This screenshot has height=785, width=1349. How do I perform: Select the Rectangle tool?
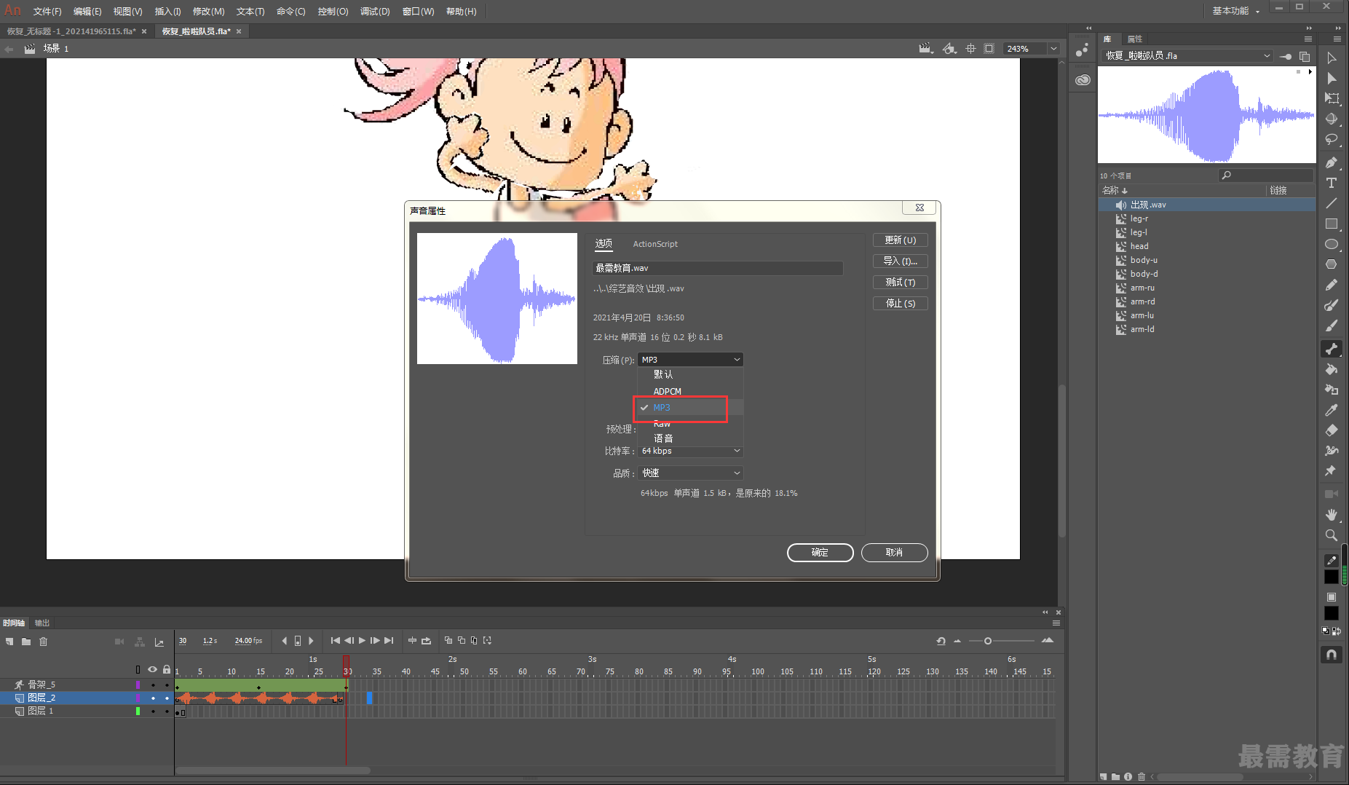[1332, 224]
